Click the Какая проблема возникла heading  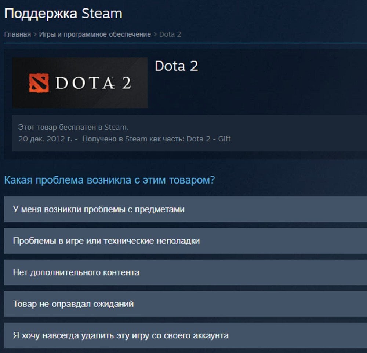(109, 180)
